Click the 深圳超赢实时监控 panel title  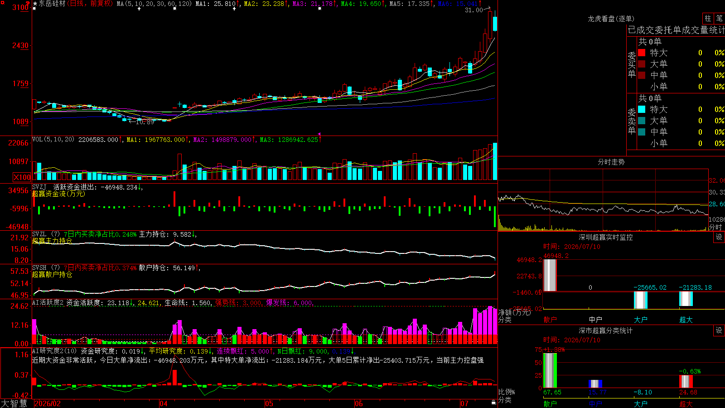(606, 237)
